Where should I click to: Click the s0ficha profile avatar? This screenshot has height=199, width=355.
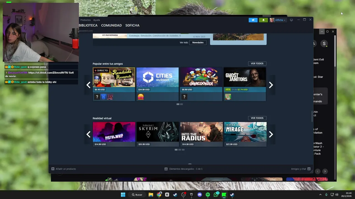[x=272, y=20]
